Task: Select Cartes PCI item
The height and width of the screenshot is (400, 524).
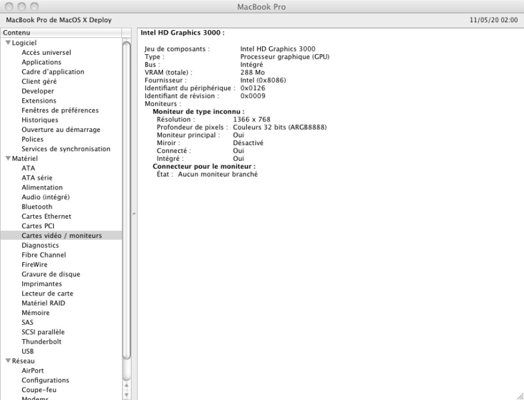Action: pos(38,226)
